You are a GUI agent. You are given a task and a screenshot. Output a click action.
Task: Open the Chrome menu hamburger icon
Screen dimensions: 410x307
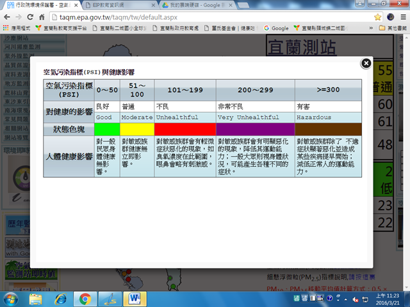point(404,17)
